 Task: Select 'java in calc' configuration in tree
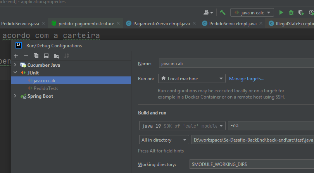71,80
